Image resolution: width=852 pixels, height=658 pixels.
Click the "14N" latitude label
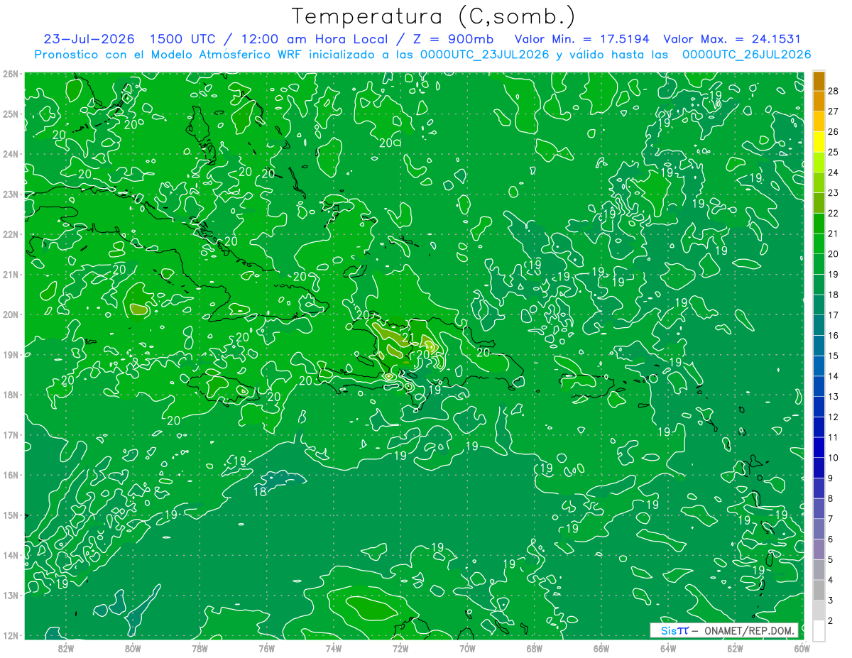click(x=11, y=555)
